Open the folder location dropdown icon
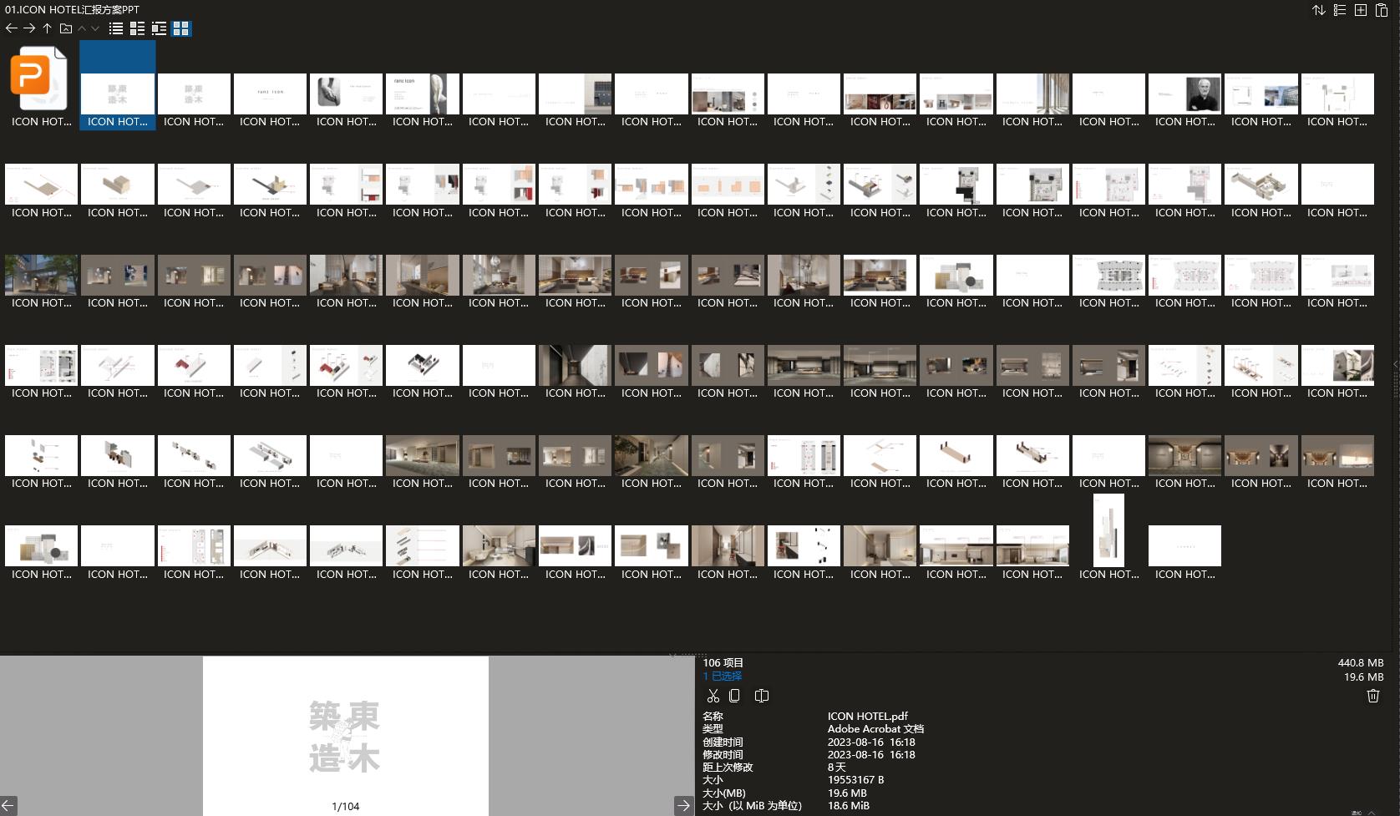 (66, 28)
